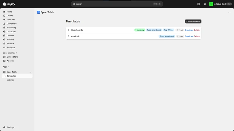Click the Spec Table app icon in sidebar

click(x=4, y=72)
